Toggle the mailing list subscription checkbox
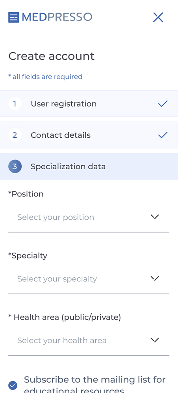 [x=13, y=386]
